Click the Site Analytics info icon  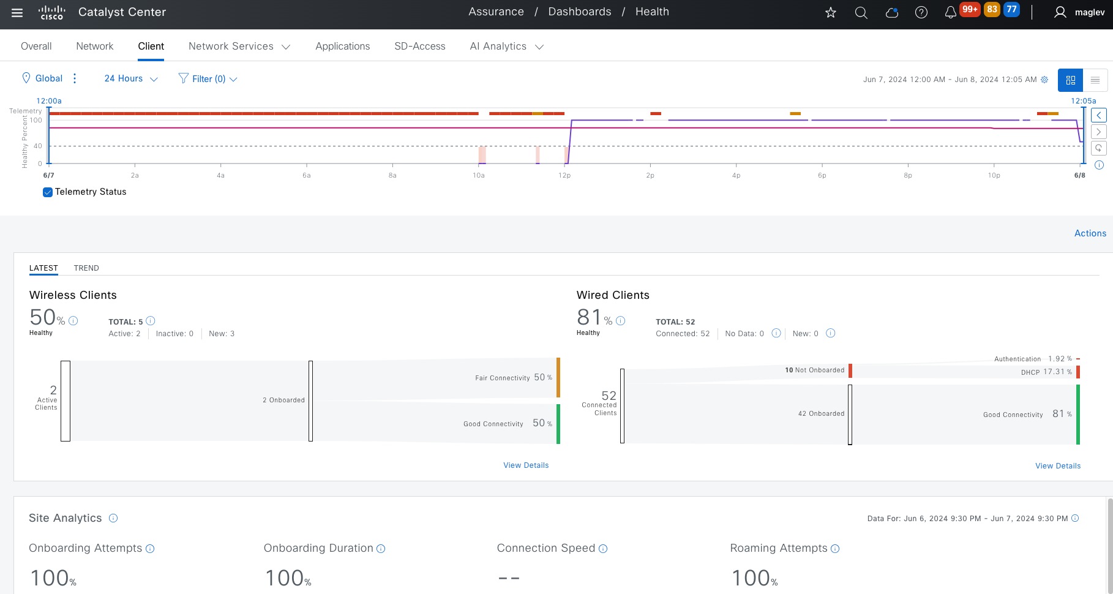pyautogui.click(x=113, y=518)
